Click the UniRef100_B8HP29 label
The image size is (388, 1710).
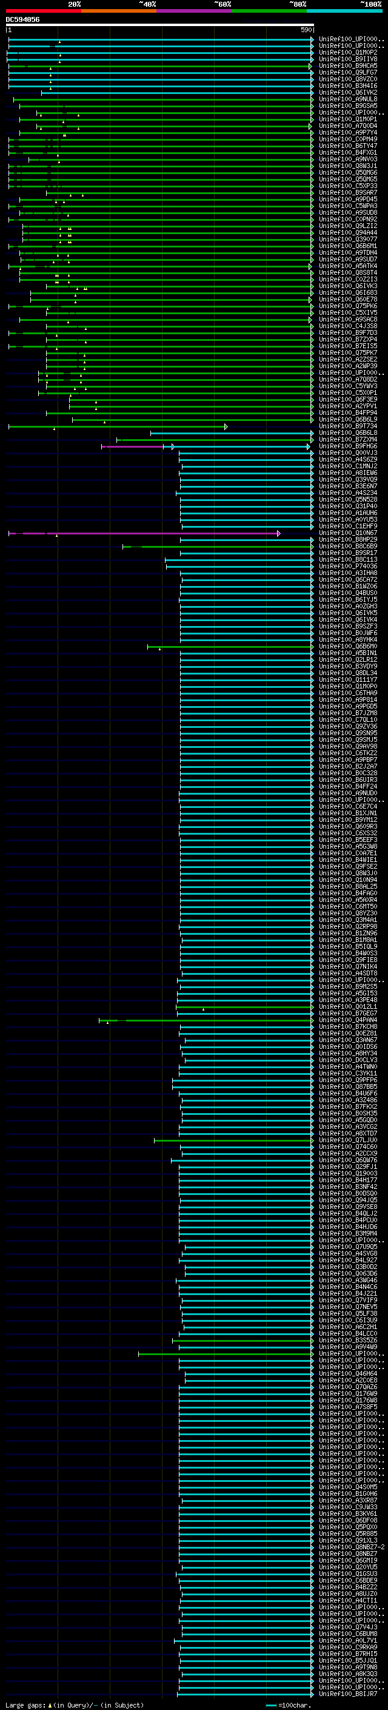point(347,539)
